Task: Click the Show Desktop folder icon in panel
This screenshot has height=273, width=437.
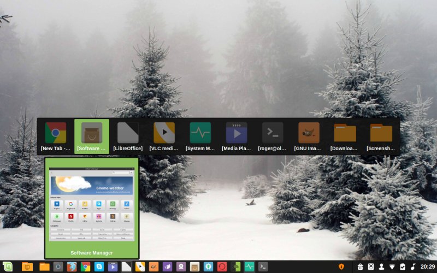Action: point(27,267)
